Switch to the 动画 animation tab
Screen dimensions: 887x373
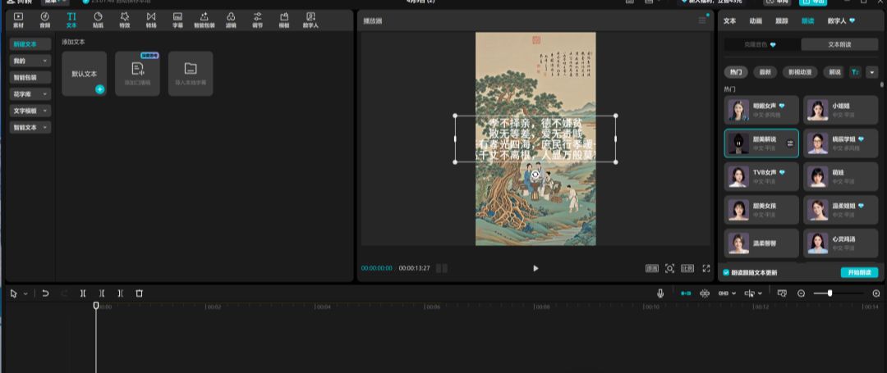[756, 20]
